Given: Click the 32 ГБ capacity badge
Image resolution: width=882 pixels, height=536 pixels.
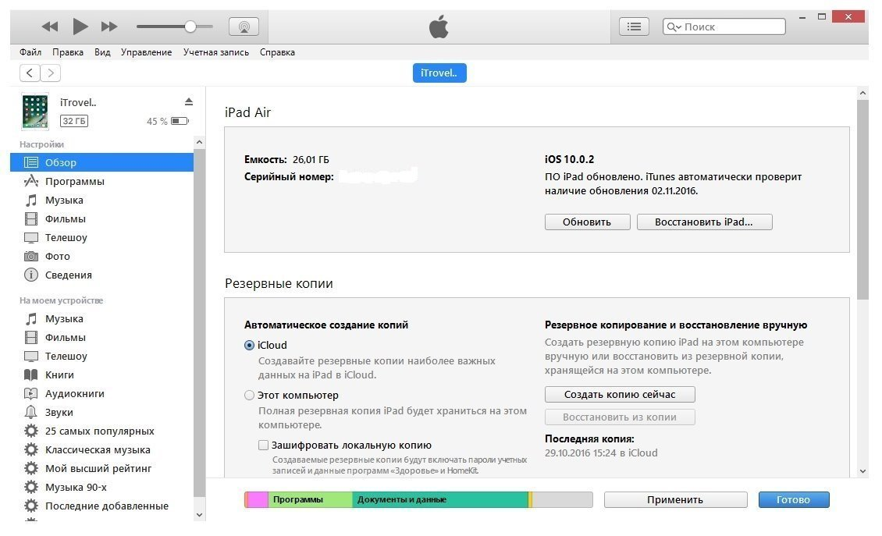Looking at the screenshot, I should 74,121.
